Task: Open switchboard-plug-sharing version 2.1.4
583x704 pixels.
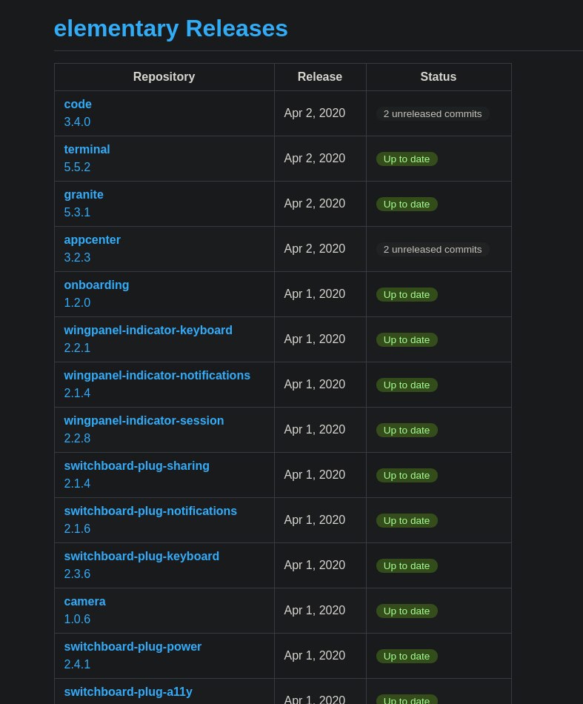Action: 77,484
